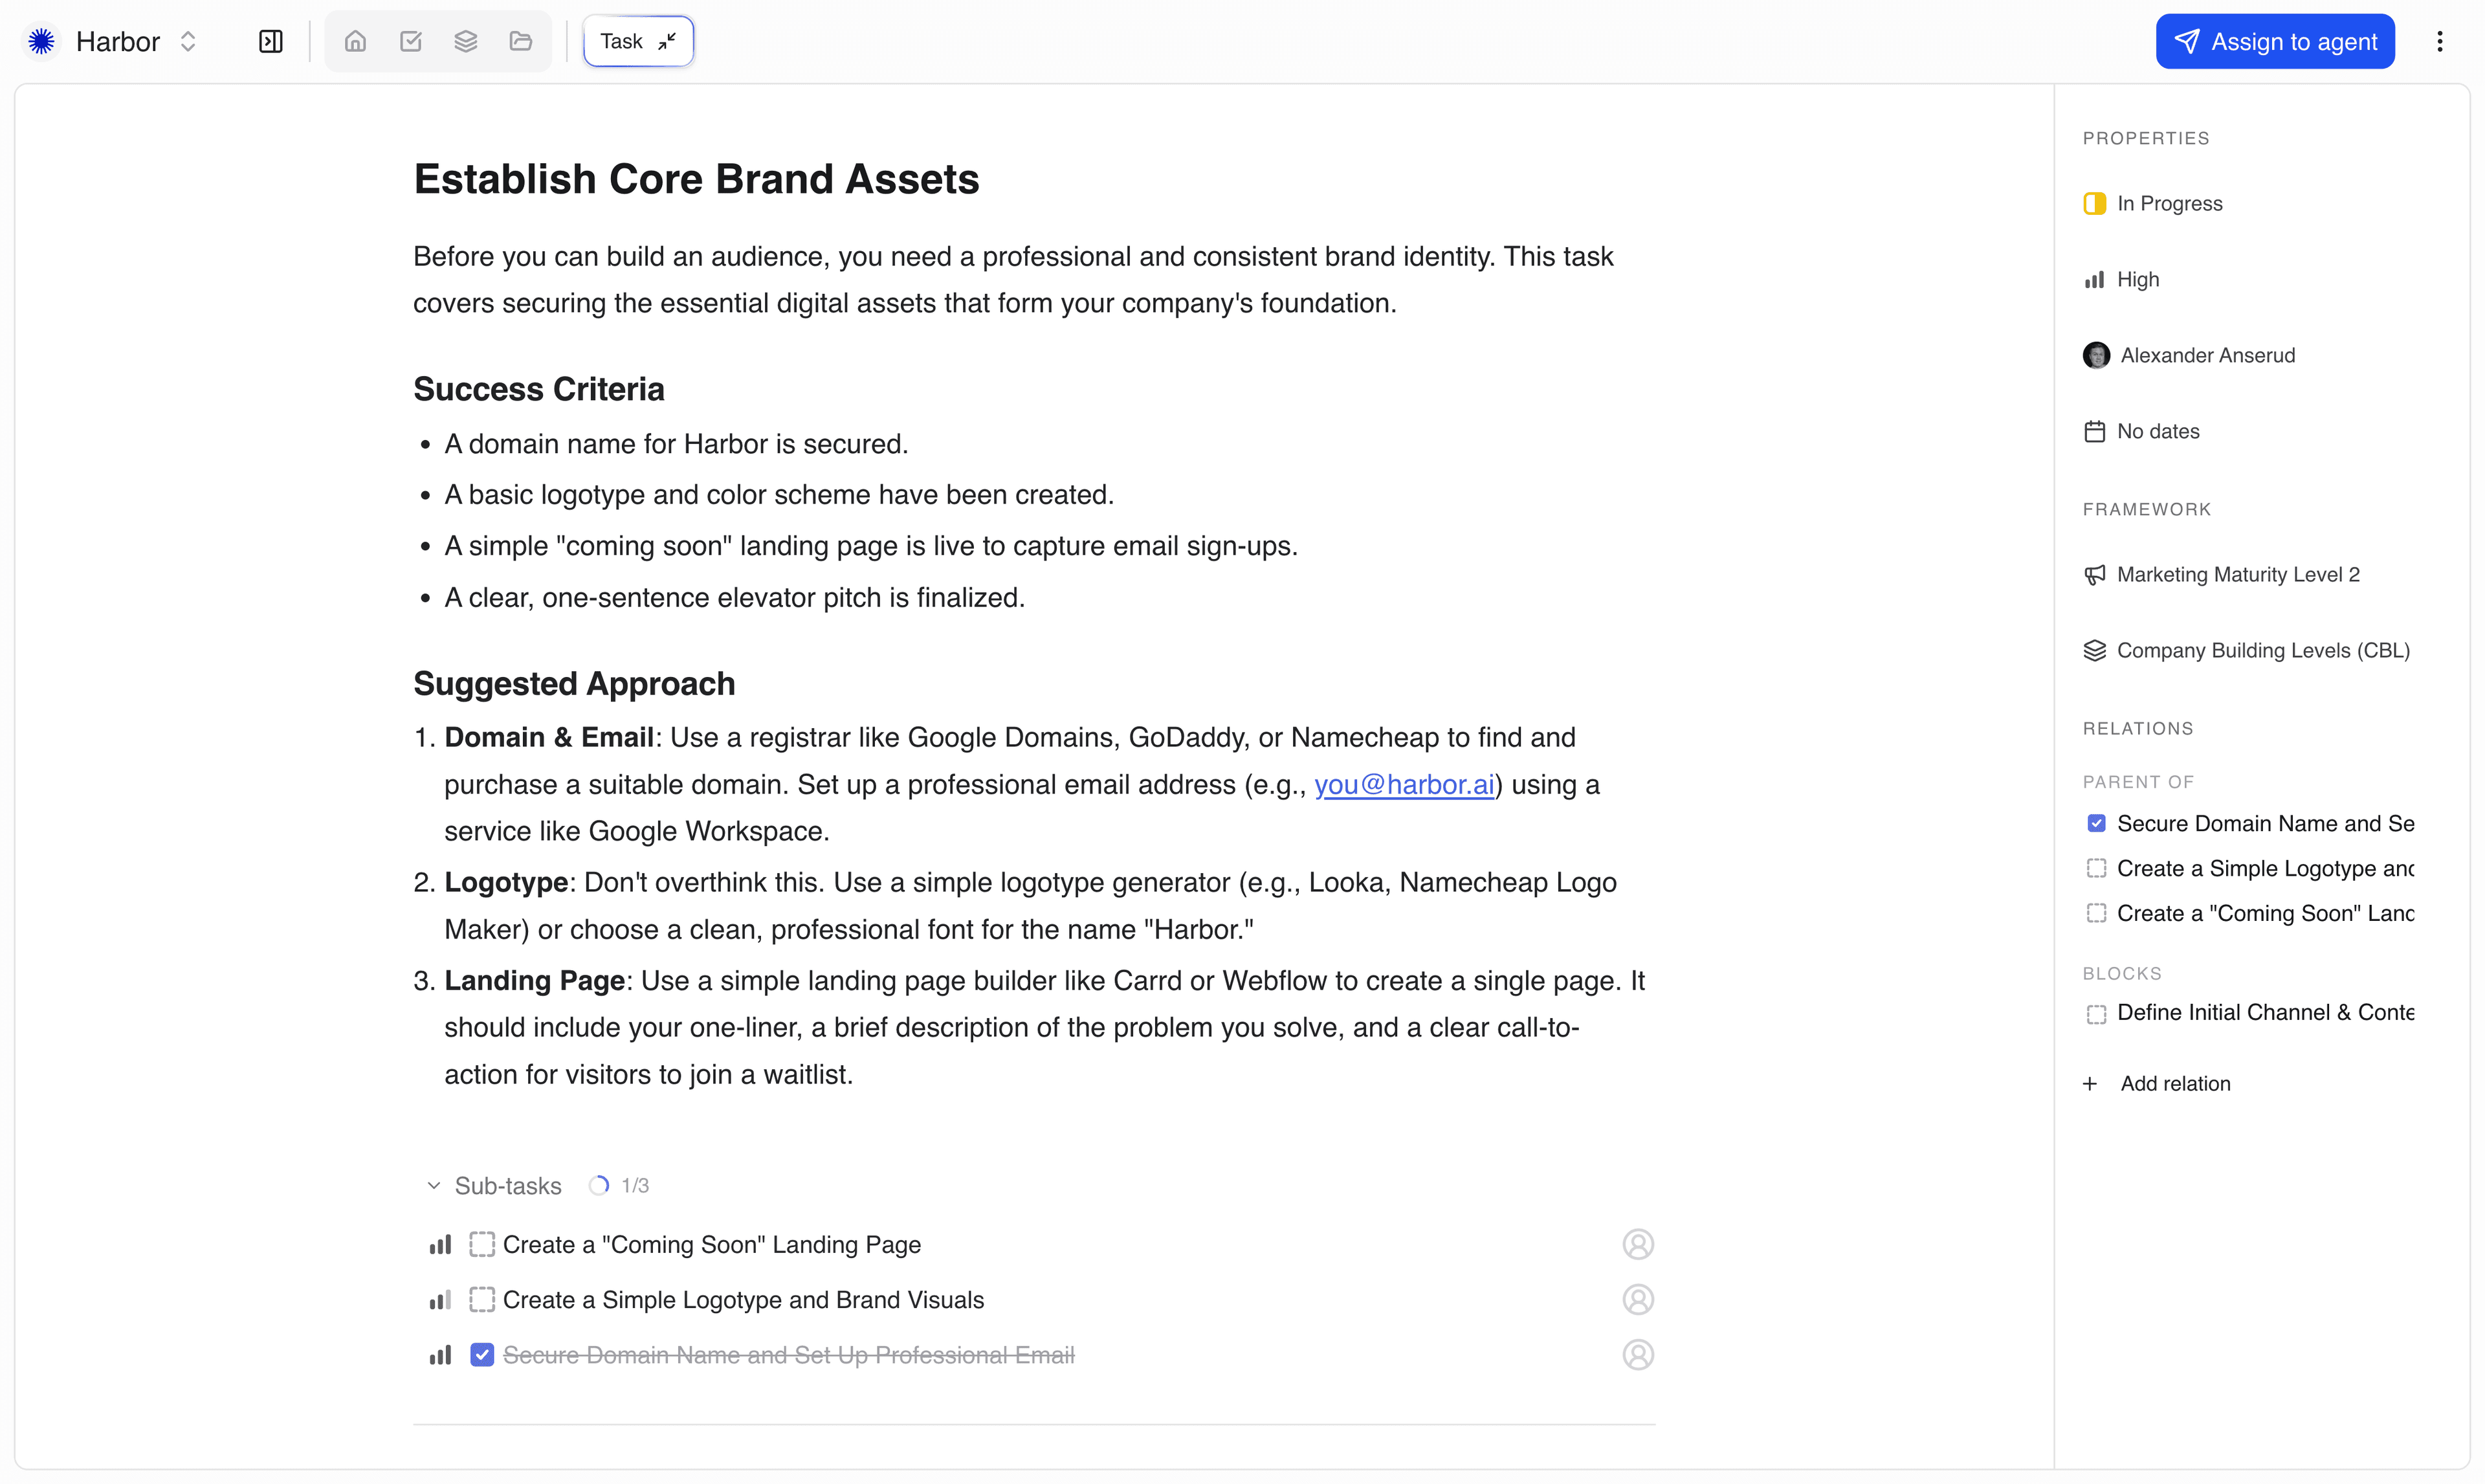This screenshot has width=2485, height=1484.
Task: Uncheck Secure Domain Name and Set Up Professional Email
Action: click(x=482, y=1355)
